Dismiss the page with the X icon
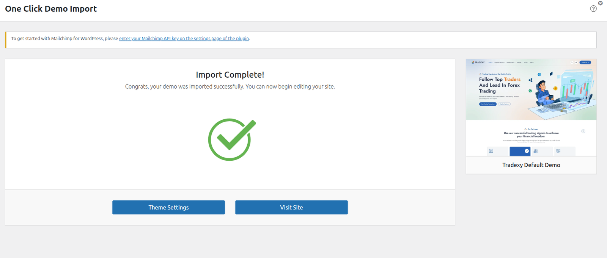The image size is (607, 258). (x=600, y=3)
